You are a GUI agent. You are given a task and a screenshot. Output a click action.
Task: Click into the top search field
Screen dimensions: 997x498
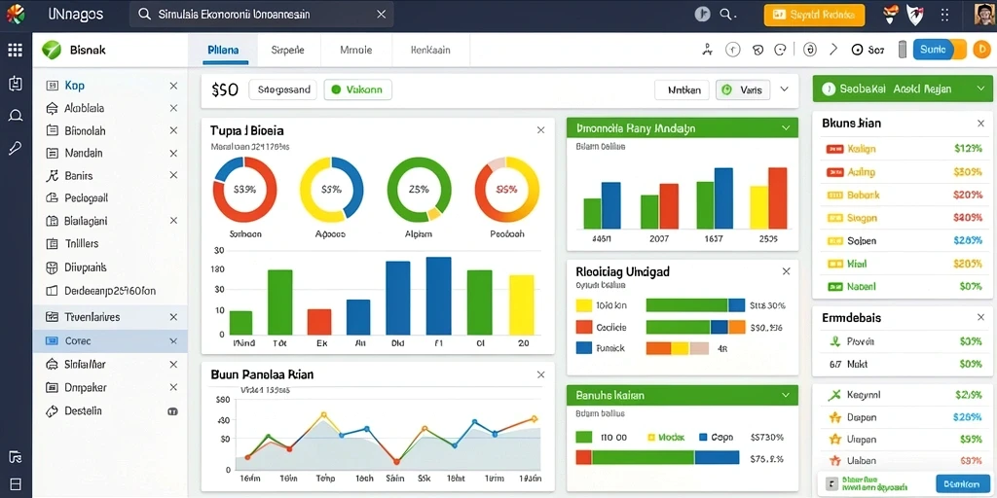(x=261, y=14)
